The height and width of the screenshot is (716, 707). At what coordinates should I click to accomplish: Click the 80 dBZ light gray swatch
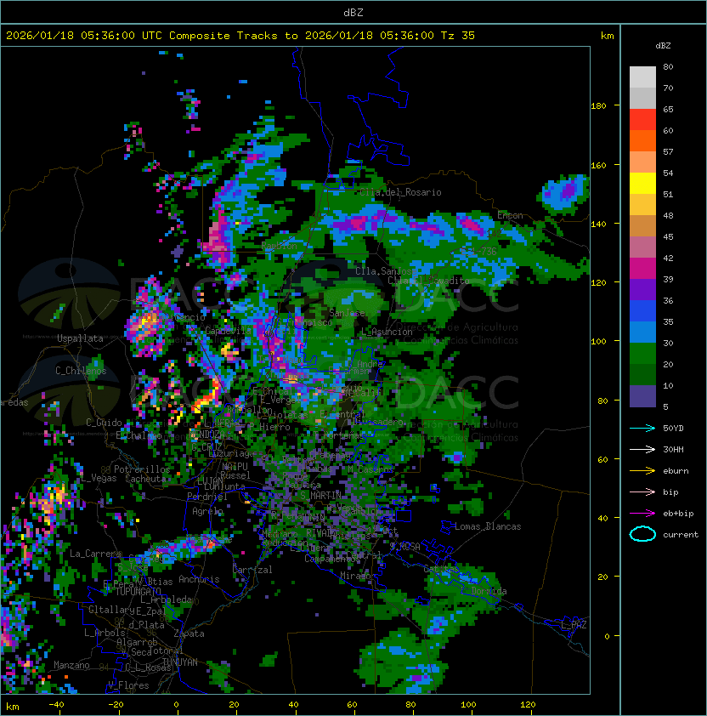(642, 77)
